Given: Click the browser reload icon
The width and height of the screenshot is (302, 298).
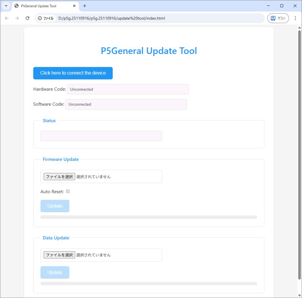Looking at the screenshot, I should [x=27, y=18].
